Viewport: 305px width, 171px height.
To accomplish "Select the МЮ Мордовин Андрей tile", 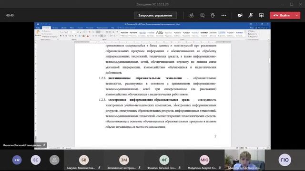I will pos(204,160).
